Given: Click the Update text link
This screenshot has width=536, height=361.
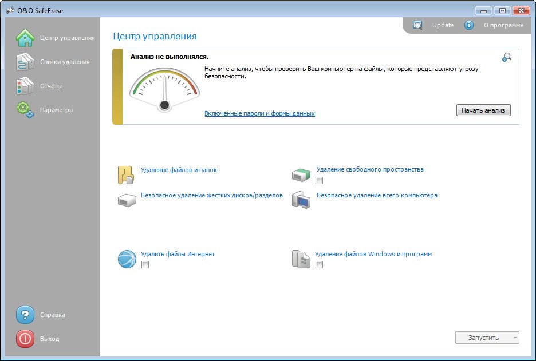Looking at the screenshot, I should [443, 25].
